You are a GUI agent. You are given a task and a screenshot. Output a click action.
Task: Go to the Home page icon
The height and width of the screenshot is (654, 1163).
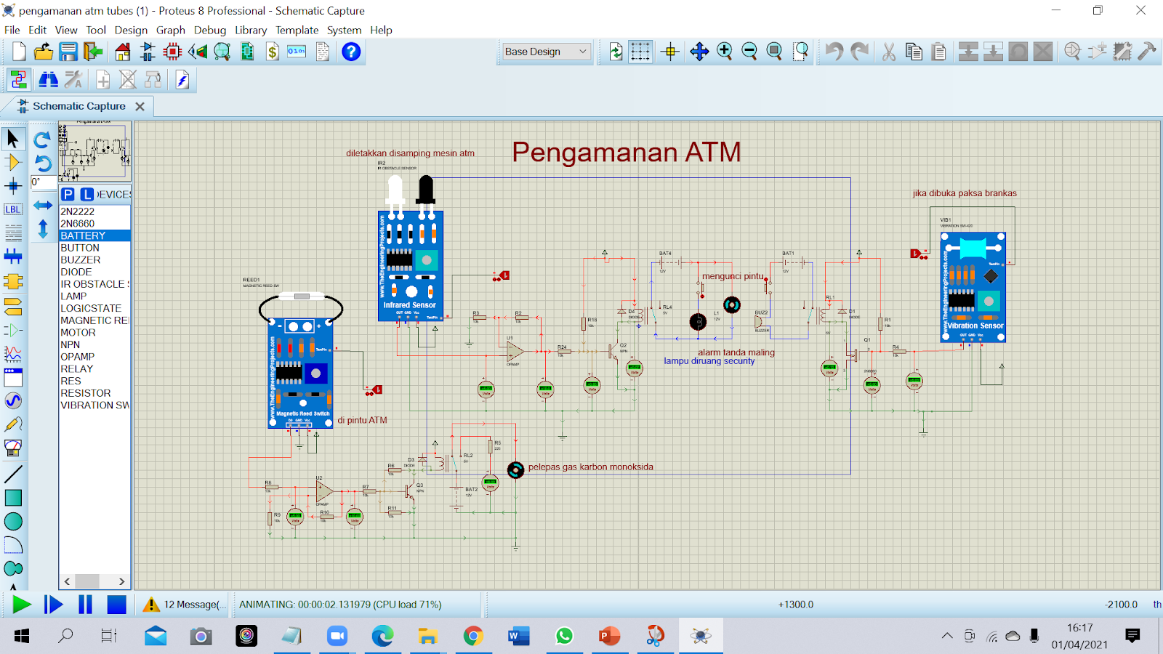pyautogui.click(x=123, y=52)
